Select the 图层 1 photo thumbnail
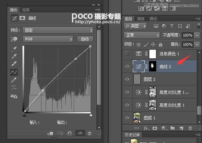202x143 pixels. point(137,118)
